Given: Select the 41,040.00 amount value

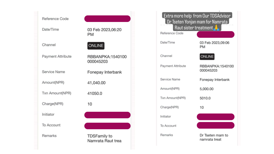Looking at the screenshot, I should (x=96, y=83).
